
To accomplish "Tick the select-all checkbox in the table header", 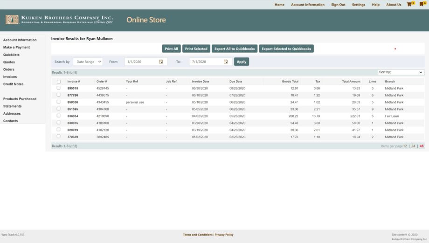I will [59, 82].
